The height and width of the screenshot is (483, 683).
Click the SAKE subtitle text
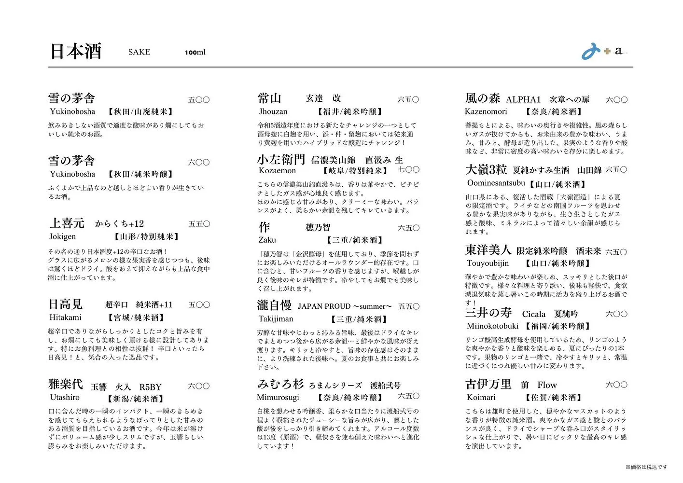click(x=139, y=52)
